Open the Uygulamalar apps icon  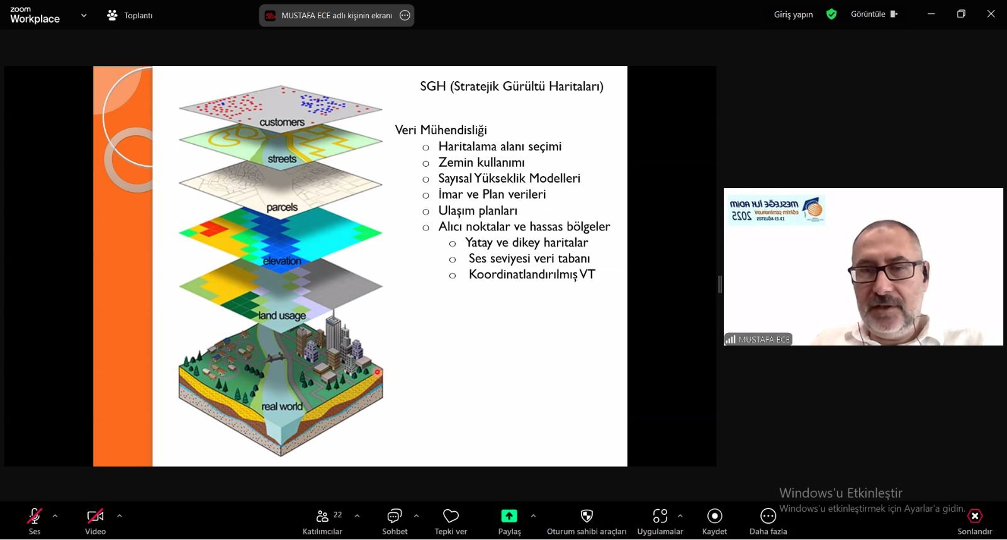point(660,517)
